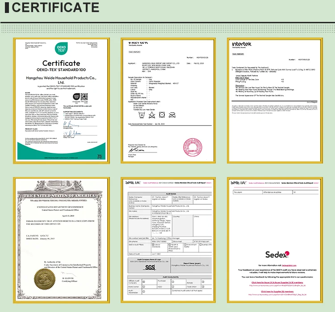Click the SGS logo in the audit table
The width and height of the screenshot is (335, 312).
pos(150,267)
